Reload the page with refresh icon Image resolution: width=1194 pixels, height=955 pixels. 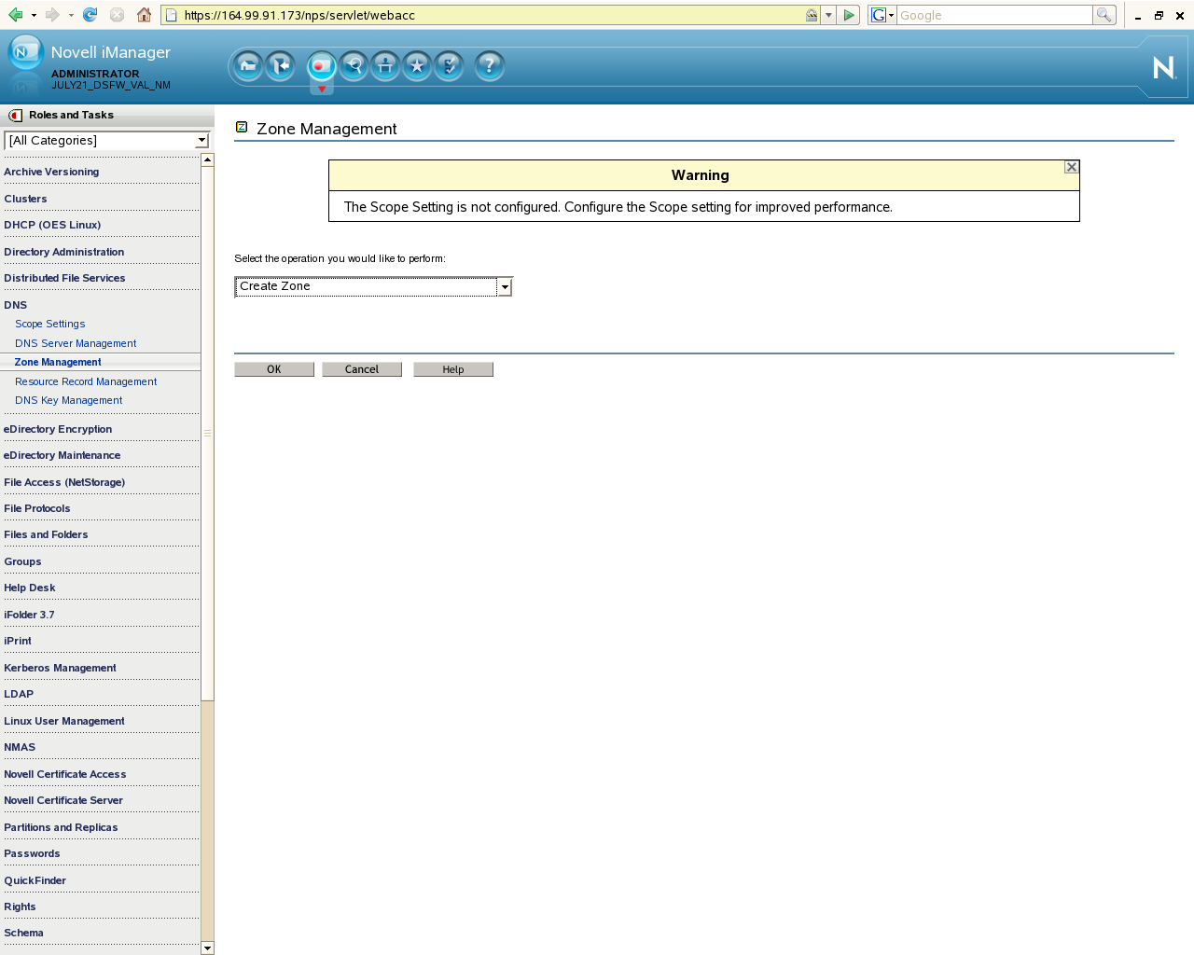coord(90,15)
